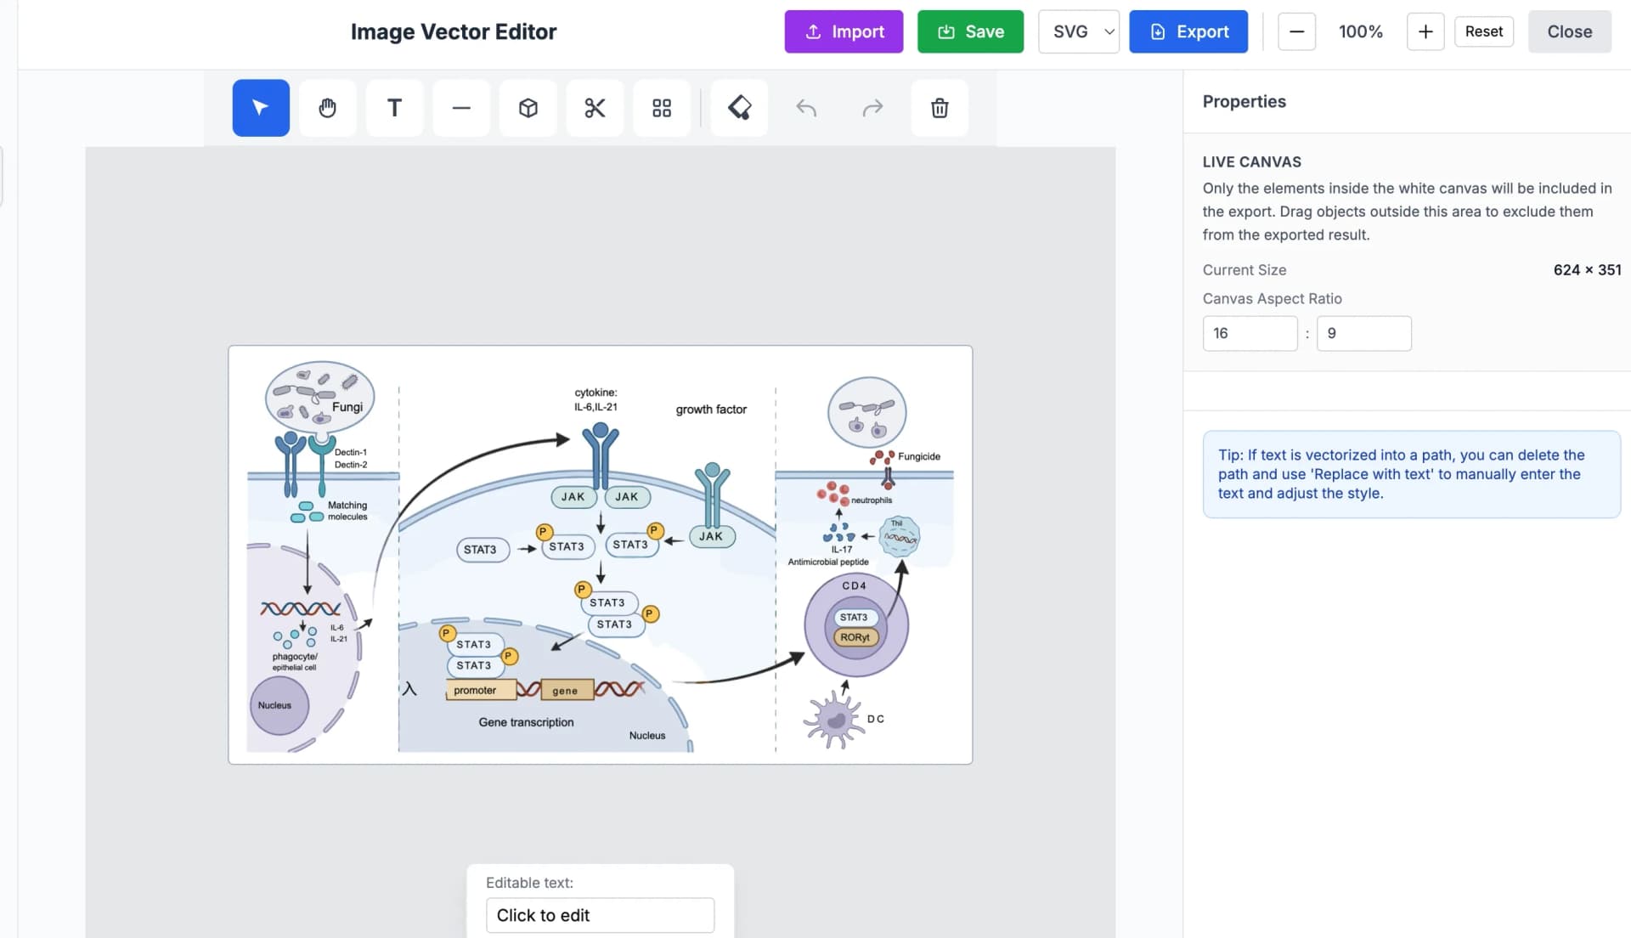
Task: Click the green Save button
Action: pos(970,31)
